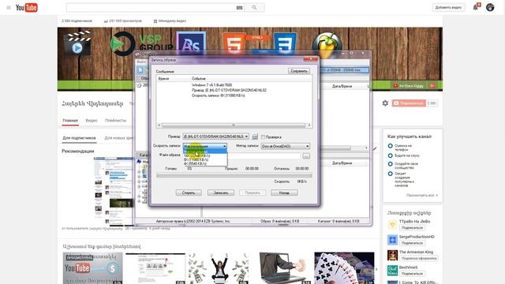Click the scroll right arrow of message log
This screenshot has width=505, height=284.
(309, 125)
